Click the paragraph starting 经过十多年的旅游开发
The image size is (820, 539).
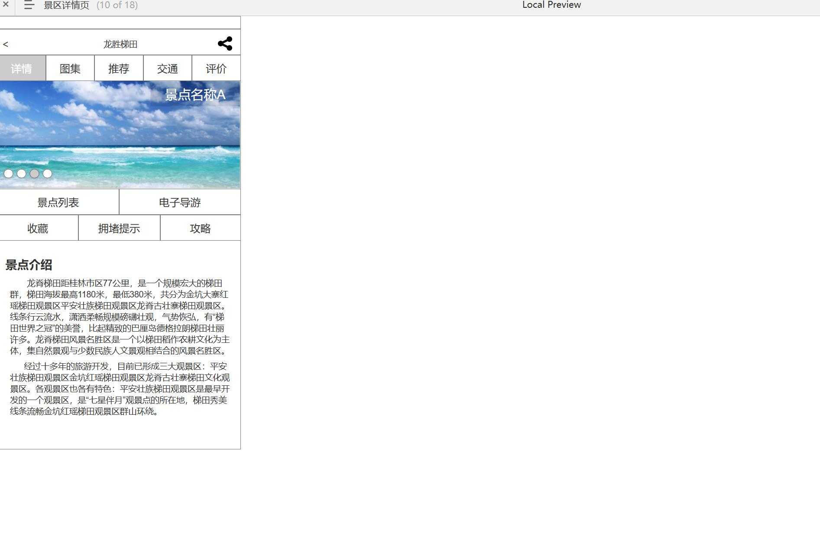(x=120, y=388)
